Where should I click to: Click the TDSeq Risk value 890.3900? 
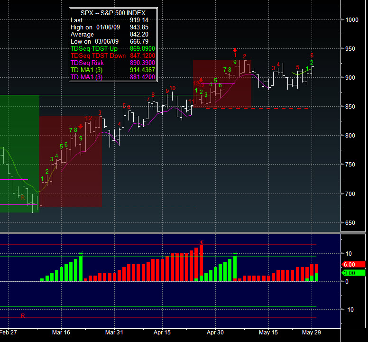[142, 63]
